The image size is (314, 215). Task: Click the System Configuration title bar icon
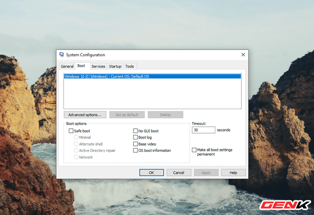62,54
